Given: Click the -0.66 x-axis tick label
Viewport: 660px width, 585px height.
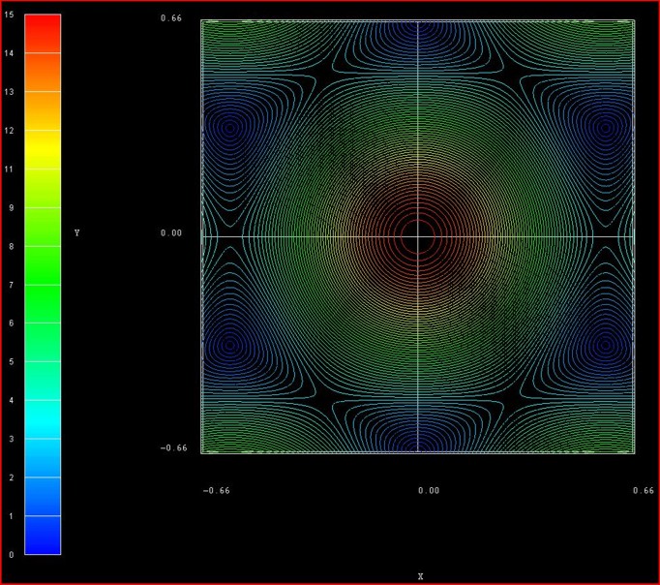Looking at the screenshot, I should (216, 490).
